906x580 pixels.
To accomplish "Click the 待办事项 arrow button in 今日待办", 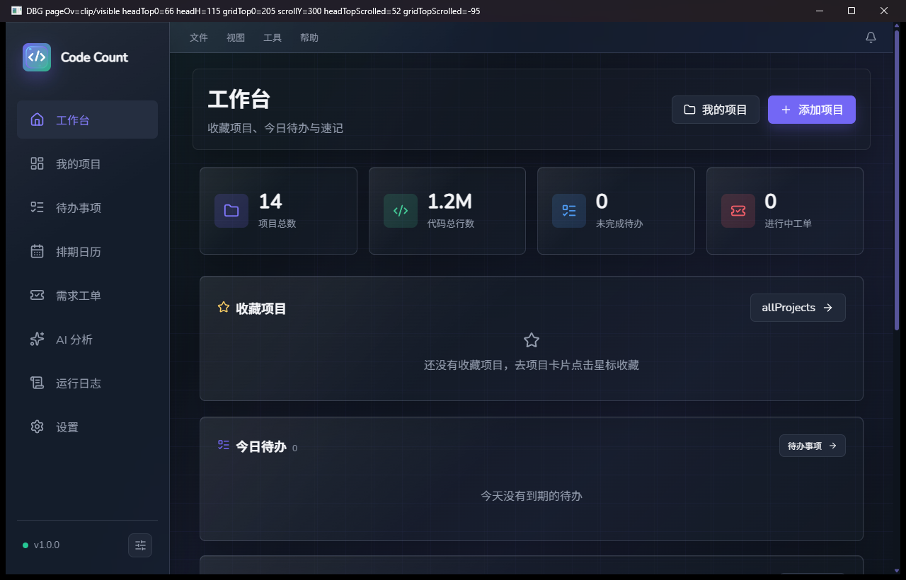I will click(x=813, y=446).
